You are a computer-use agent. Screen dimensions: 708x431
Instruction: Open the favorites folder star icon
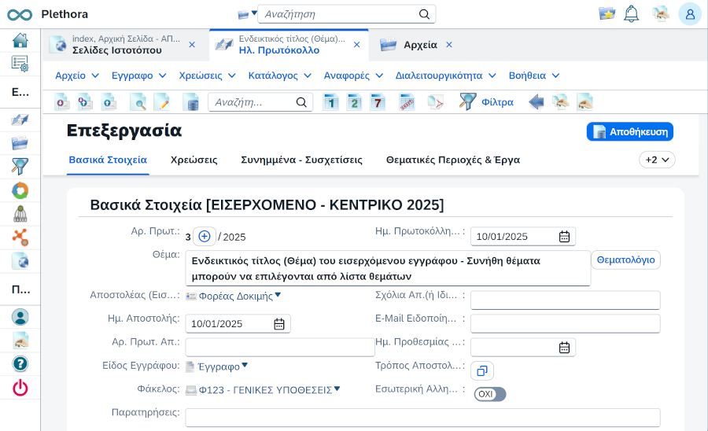point(607,13)
